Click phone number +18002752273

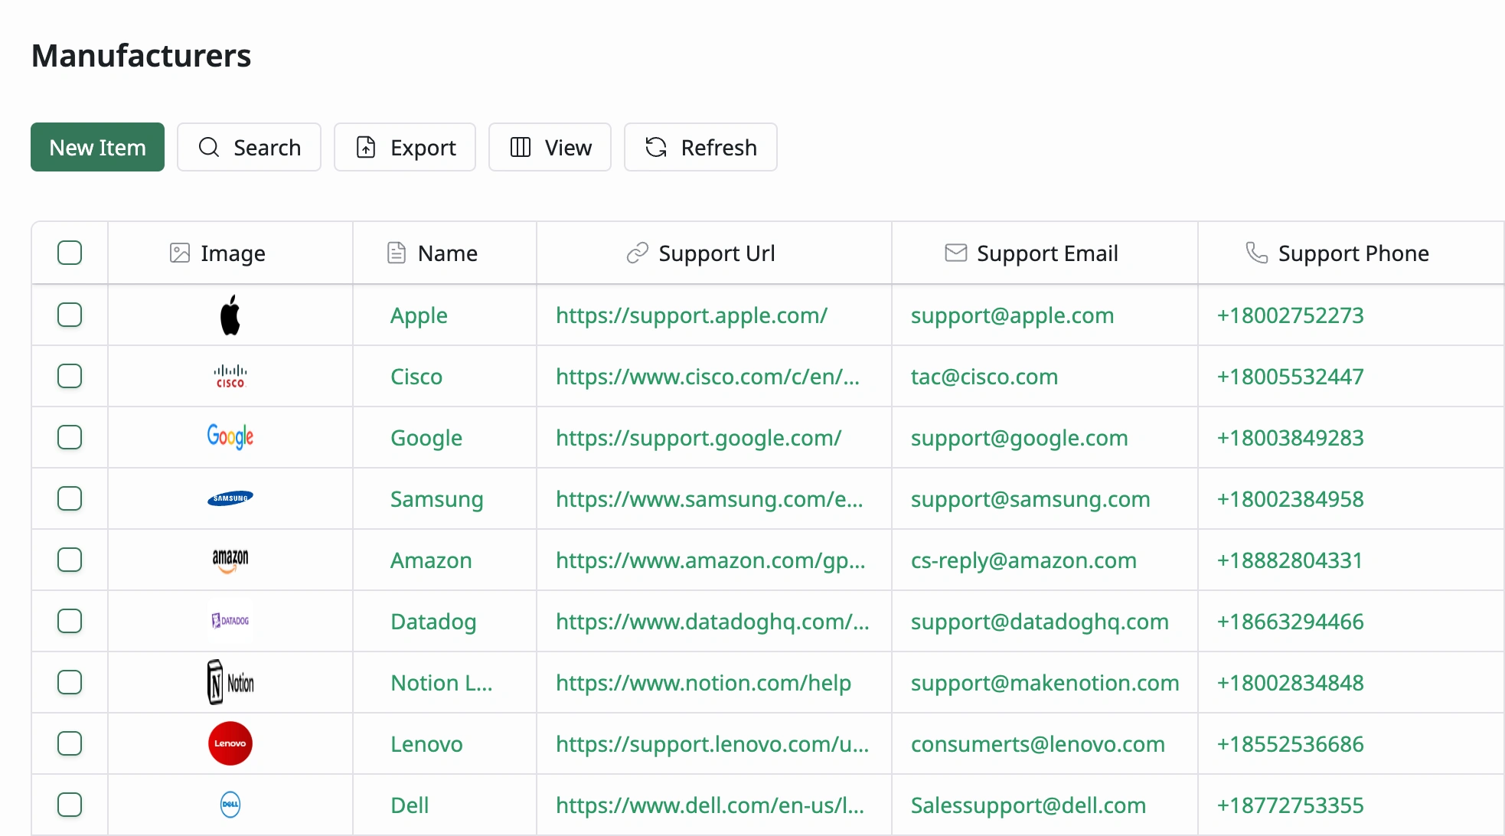(1291, 315)
